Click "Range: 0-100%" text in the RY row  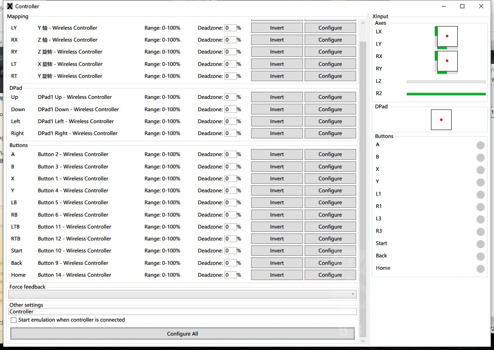pos(162,52)
